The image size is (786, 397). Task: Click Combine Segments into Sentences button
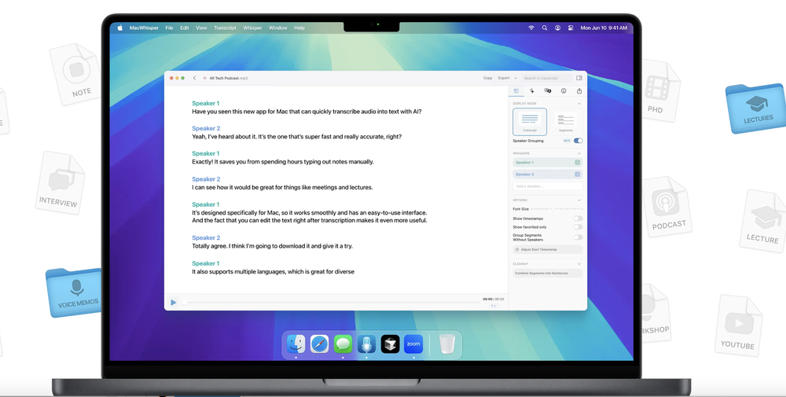[547, 274]
